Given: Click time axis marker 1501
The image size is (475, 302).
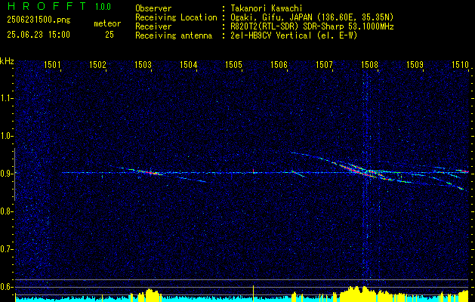Looking at the screenshot, I should click(52, 64).
